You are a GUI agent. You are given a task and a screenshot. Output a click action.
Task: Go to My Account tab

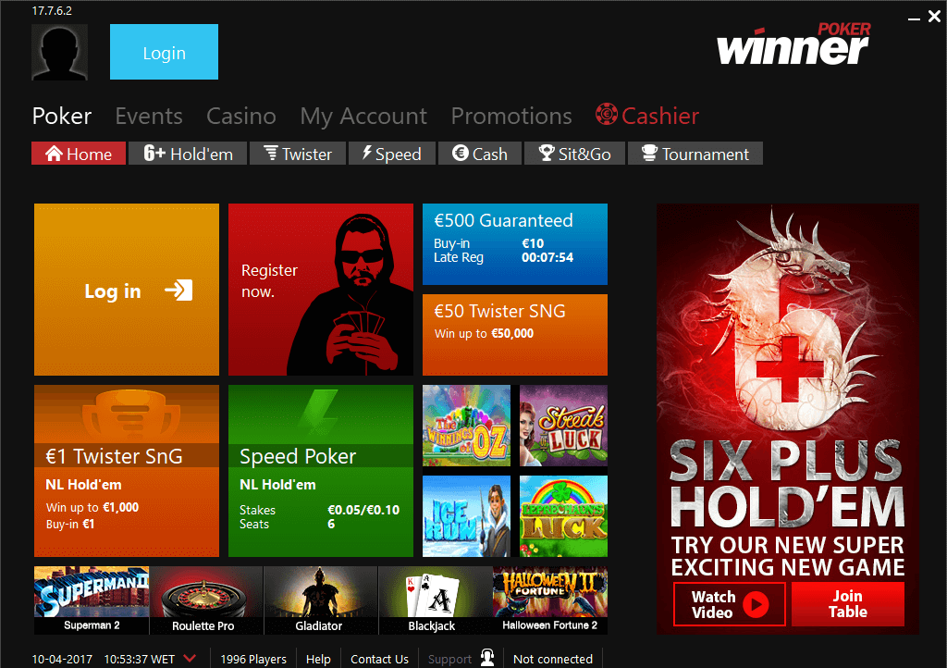click(363, 116)
